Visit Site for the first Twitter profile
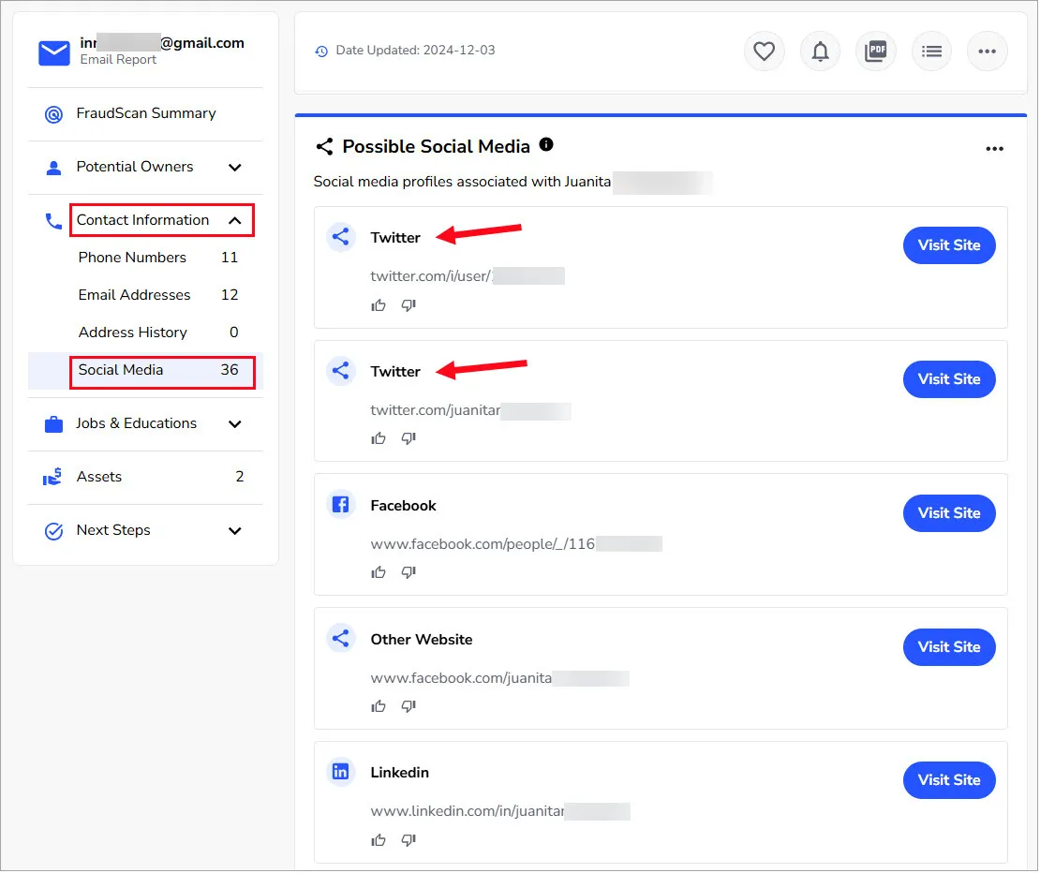This screenshot has width=1040, height=873. click(949, 244)
